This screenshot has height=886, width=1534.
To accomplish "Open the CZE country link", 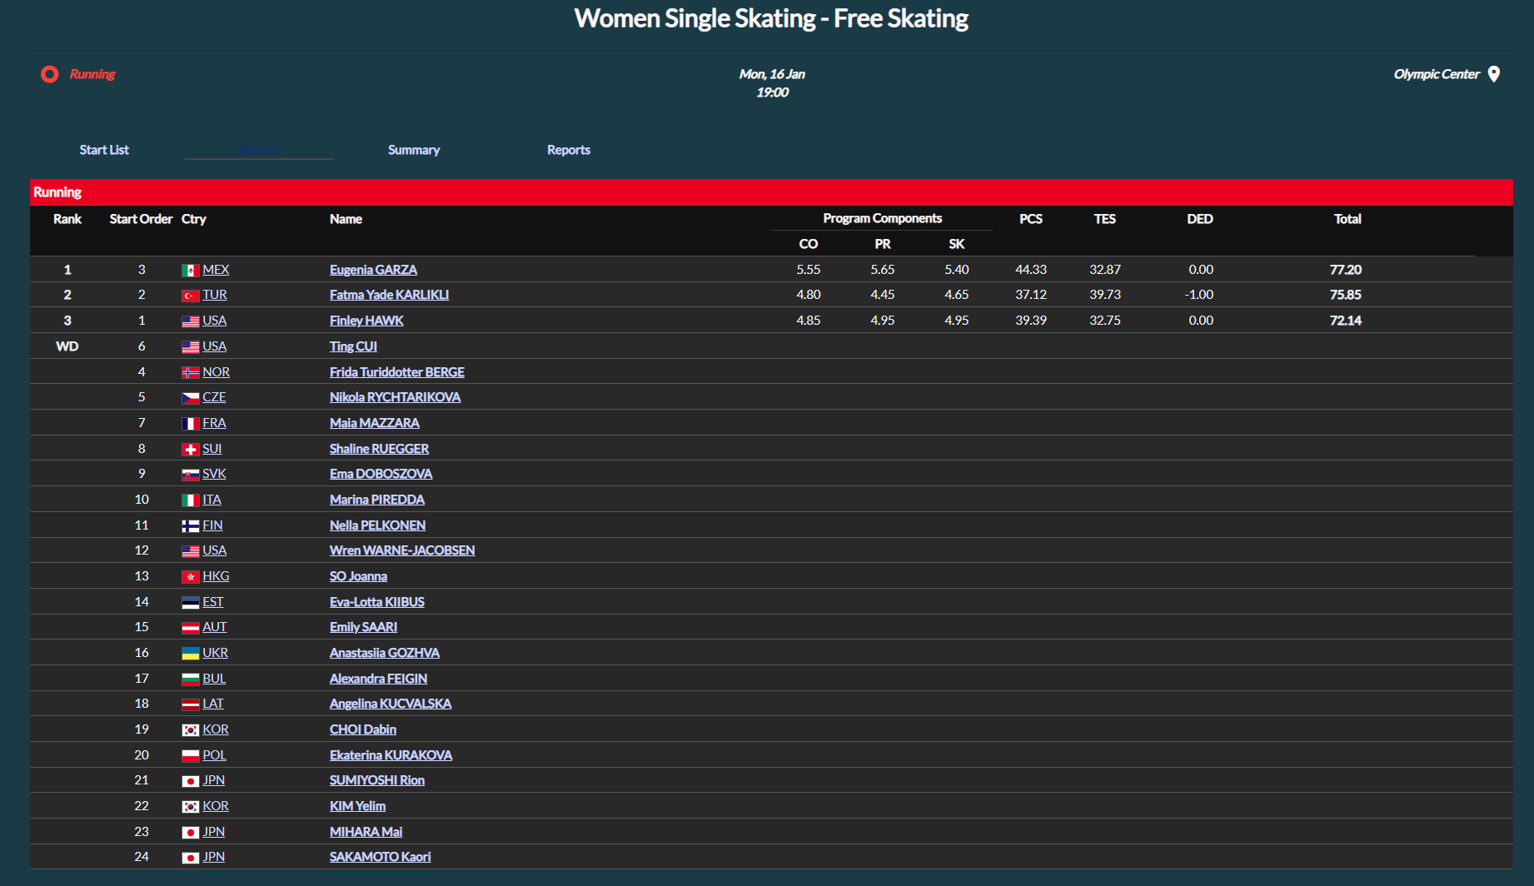I will tap(214, 397).
